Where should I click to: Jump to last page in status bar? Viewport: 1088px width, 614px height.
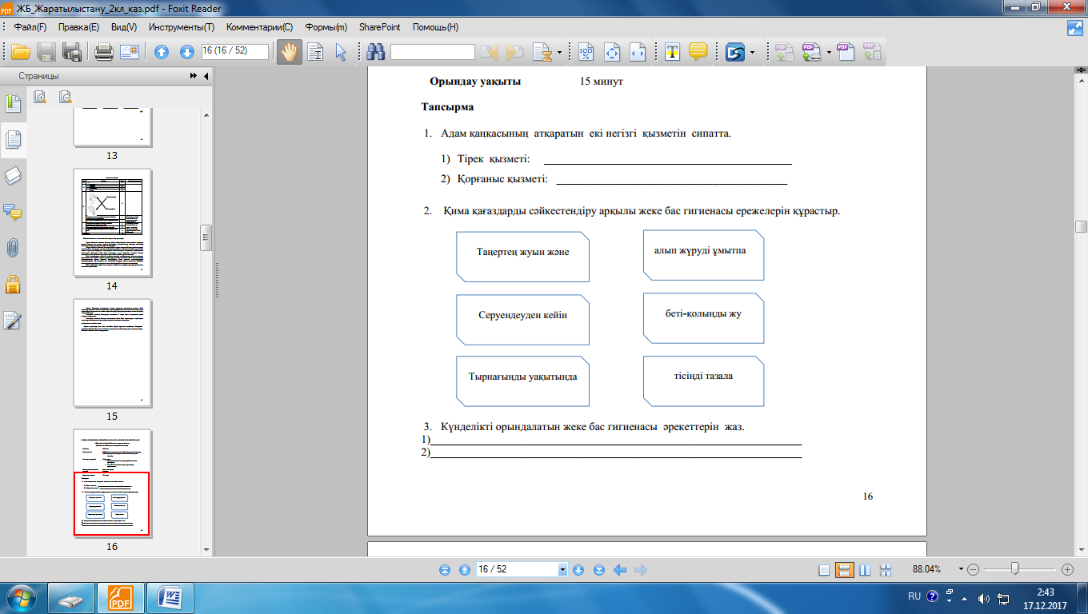click(600, 570)
